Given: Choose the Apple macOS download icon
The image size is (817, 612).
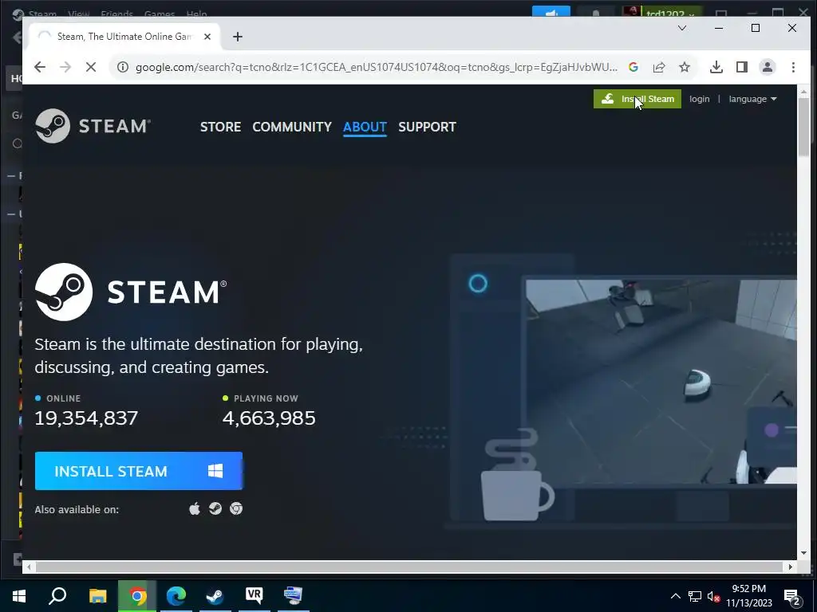Looking at the screenshot, I should click(x=195, y=508).
